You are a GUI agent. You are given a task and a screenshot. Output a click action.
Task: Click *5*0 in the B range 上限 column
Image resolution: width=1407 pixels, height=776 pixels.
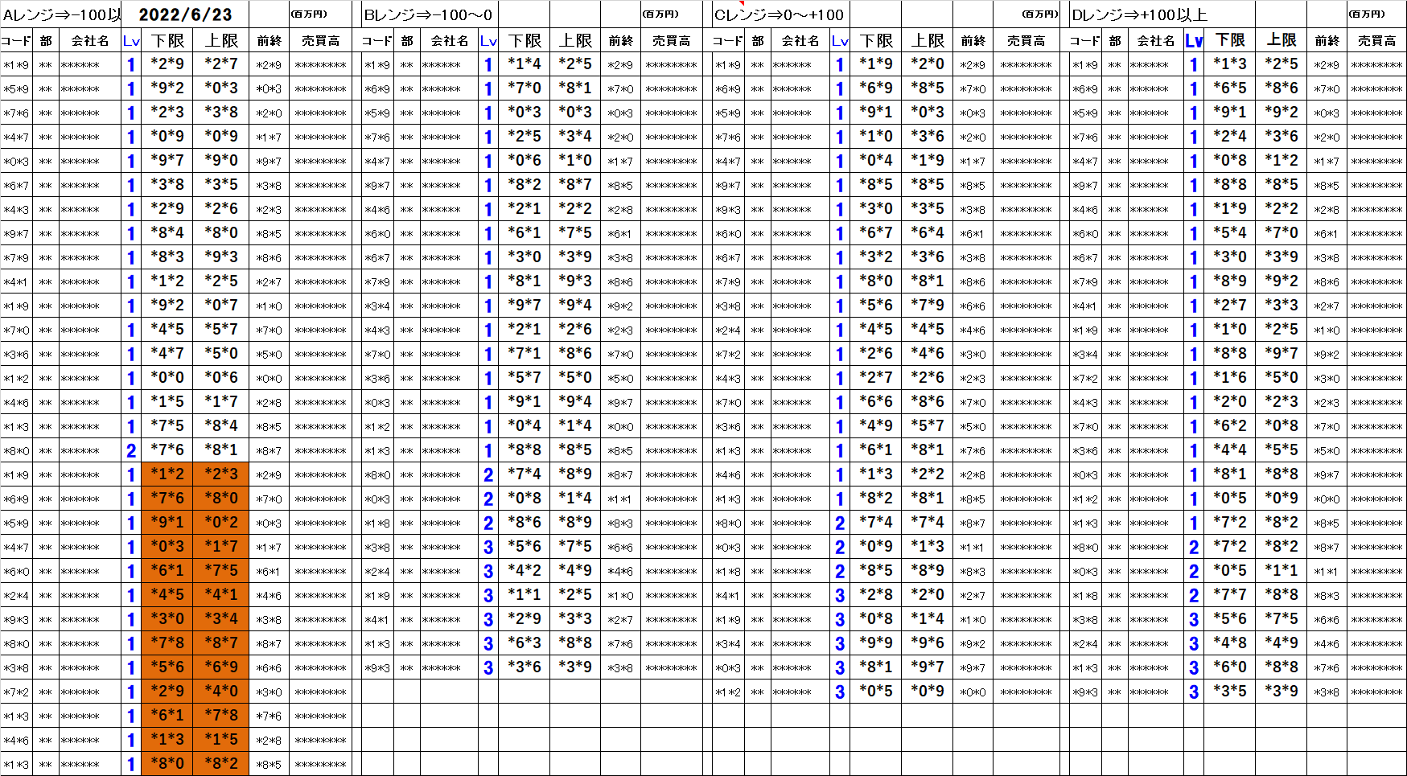[575, 378]
